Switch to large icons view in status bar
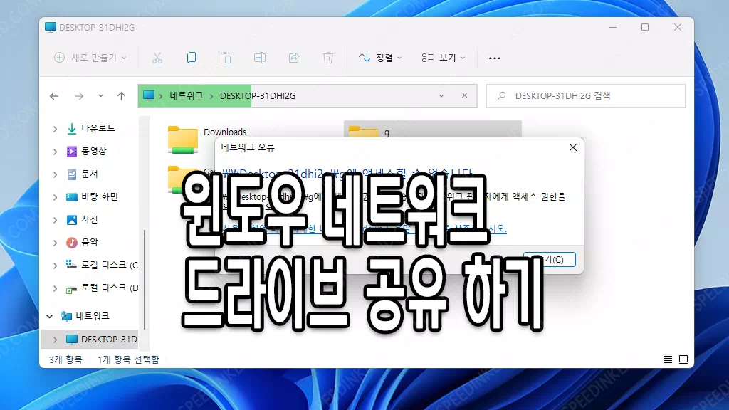 683,359
